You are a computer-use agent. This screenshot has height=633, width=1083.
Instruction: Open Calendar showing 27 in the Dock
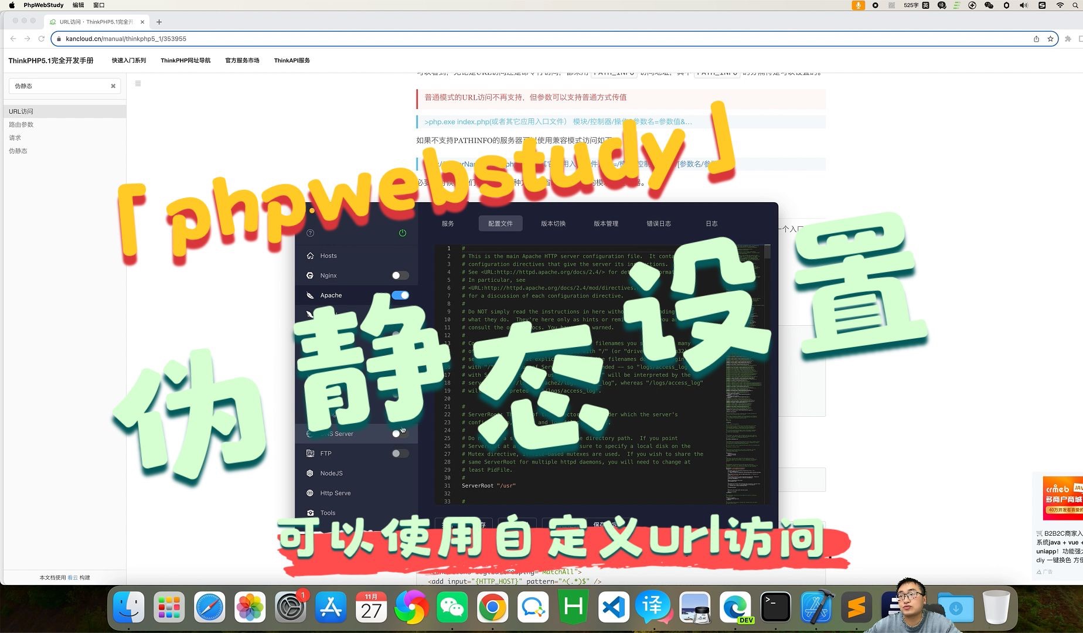tap(372, 607)
